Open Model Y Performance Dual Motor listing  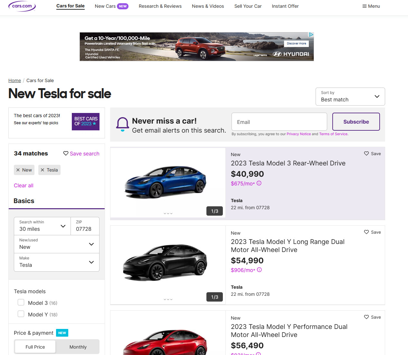289,331
